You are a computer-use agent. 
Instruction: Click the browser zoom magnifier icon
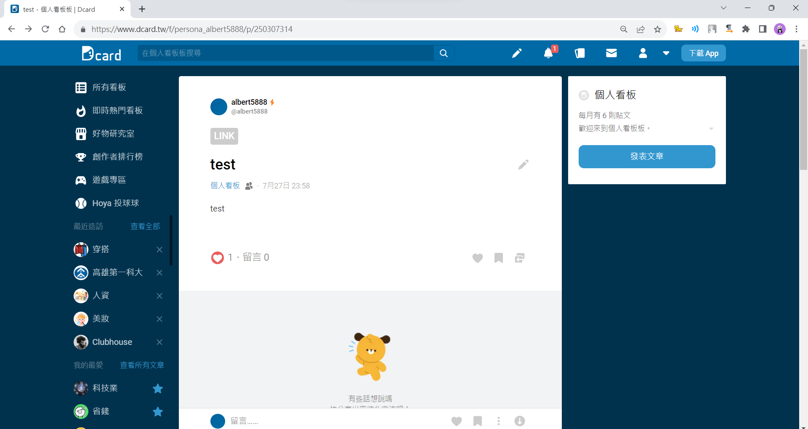click(x=624, y=29)
